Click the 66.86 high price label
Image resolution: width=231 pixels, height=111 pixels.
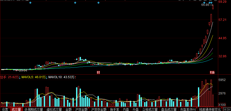tap(205, 5)
